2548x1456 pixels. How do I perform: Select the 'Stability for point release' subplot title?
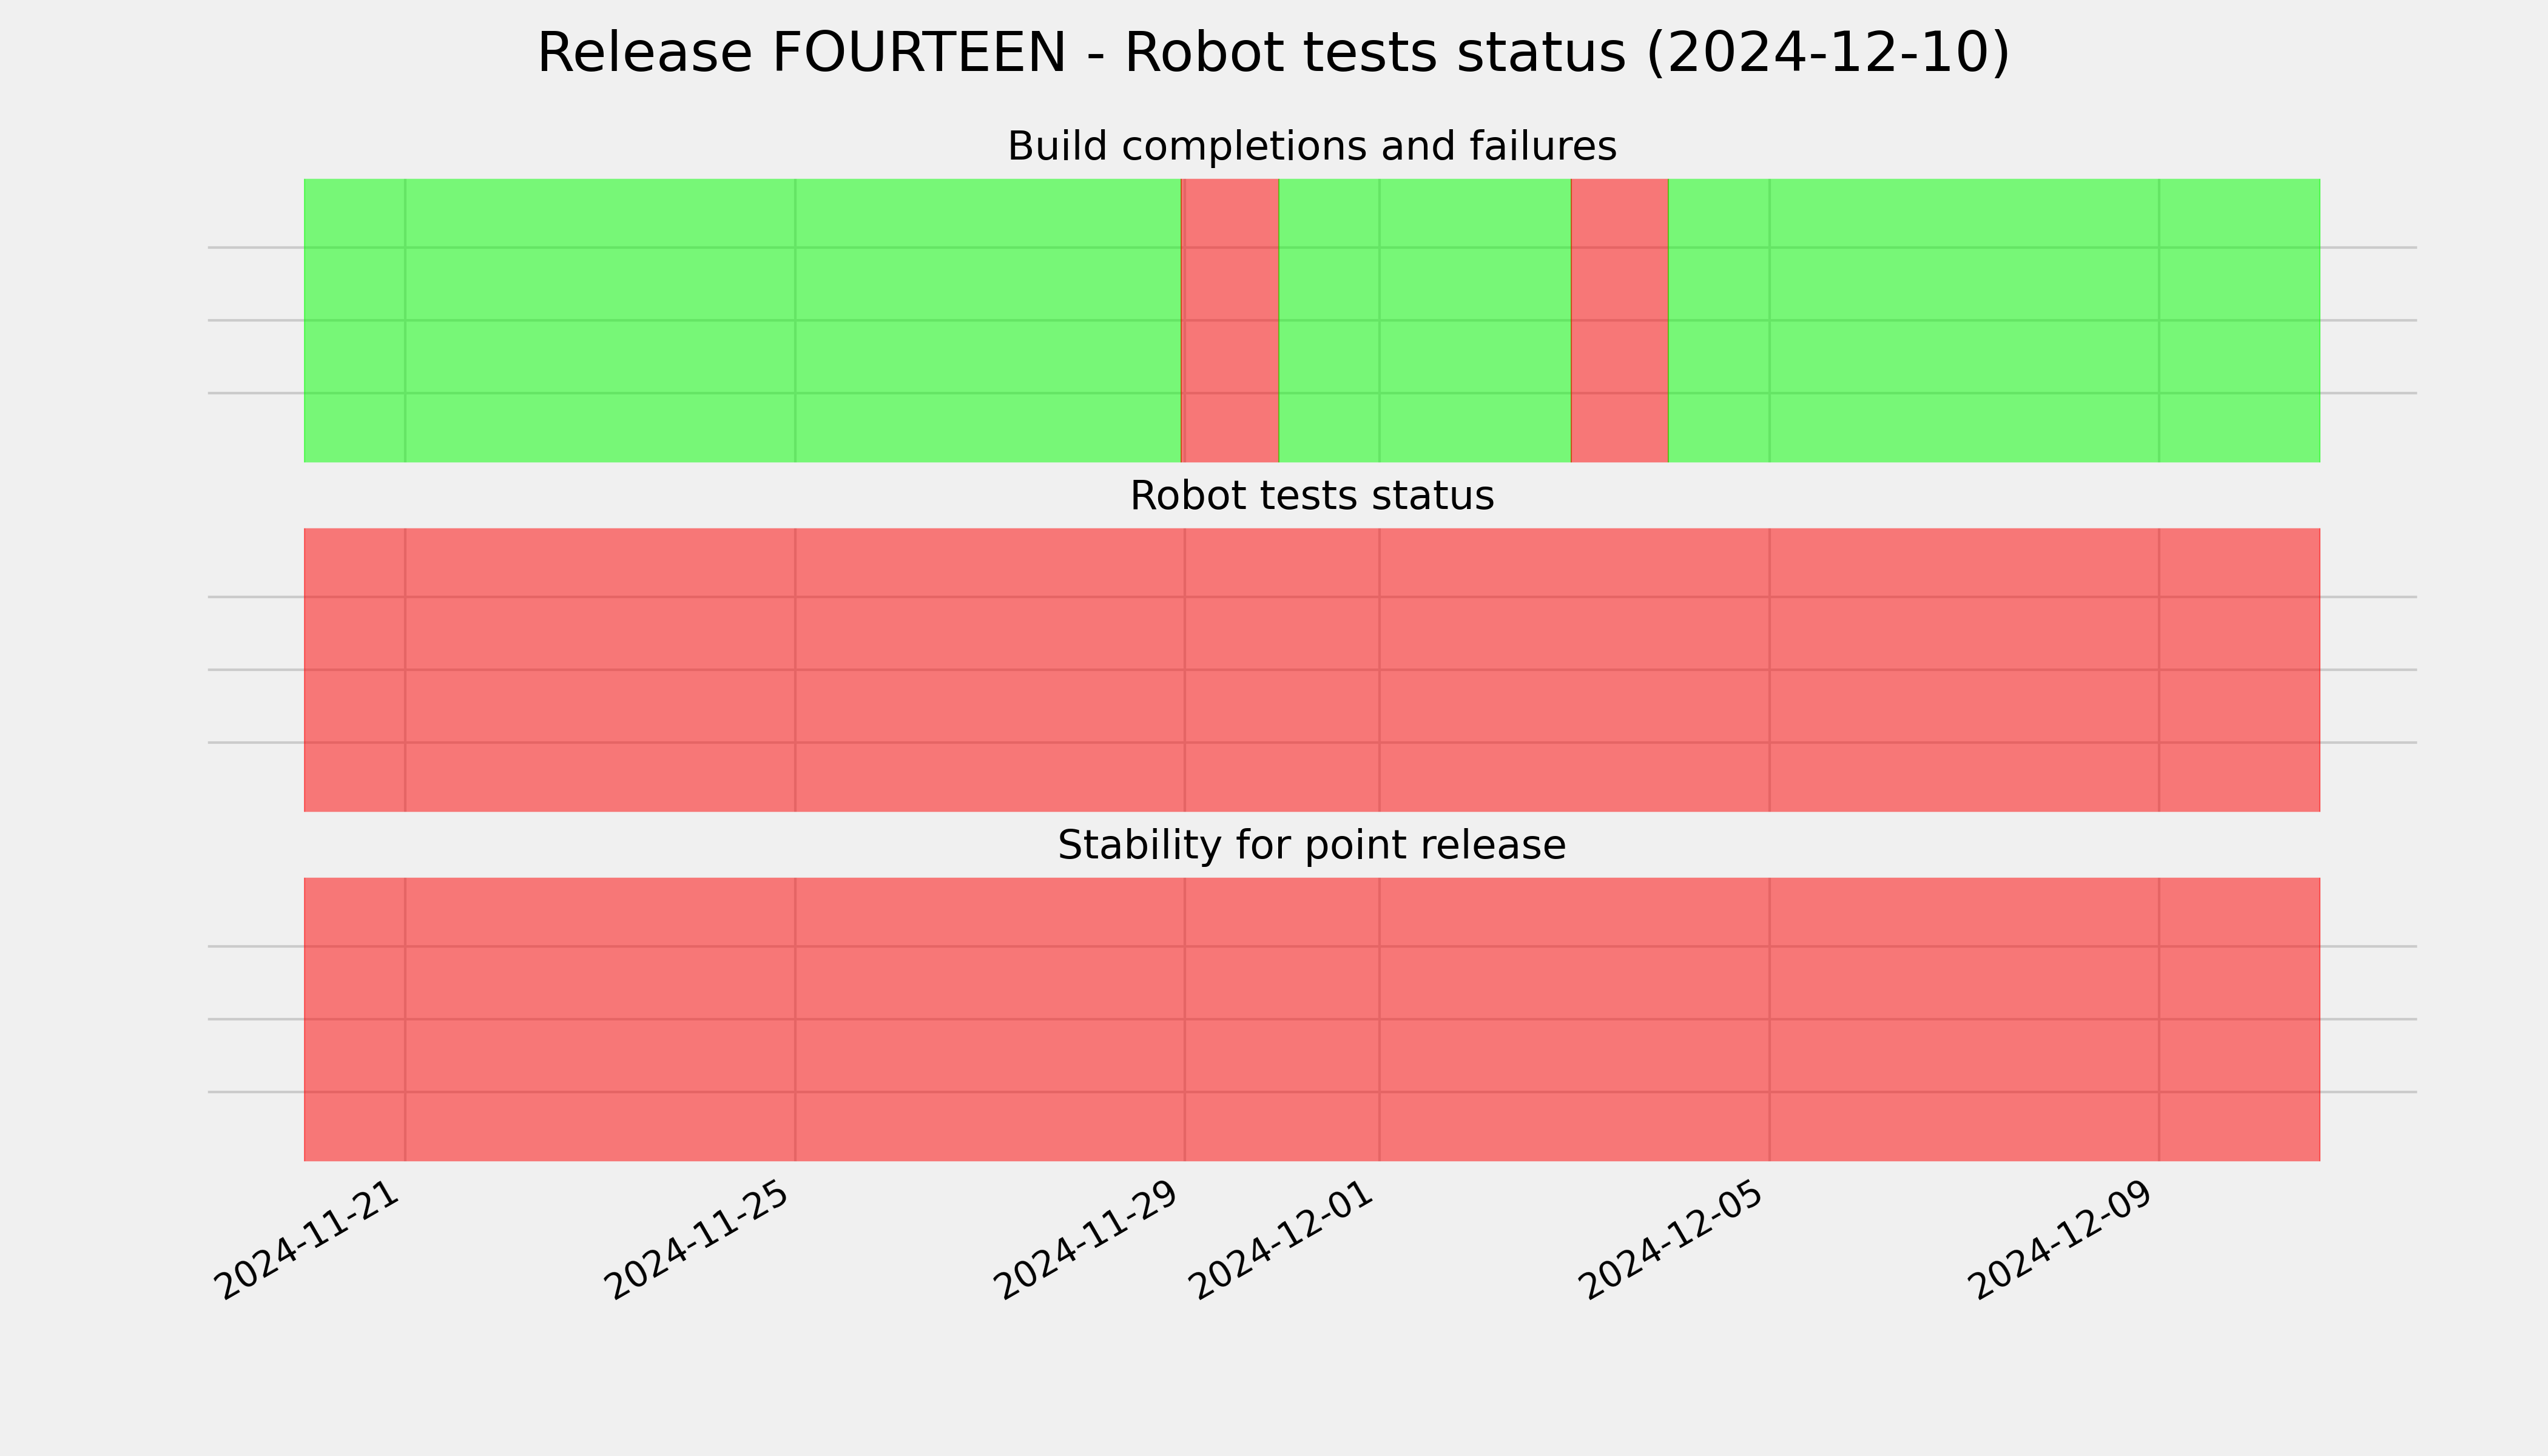click(1311, 845)
